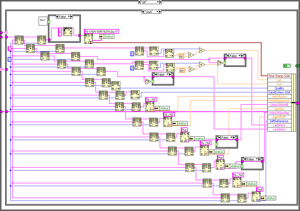Select Scan From String node under the %d format
This screenshot has height=211, width=300.
coord(256,197)
